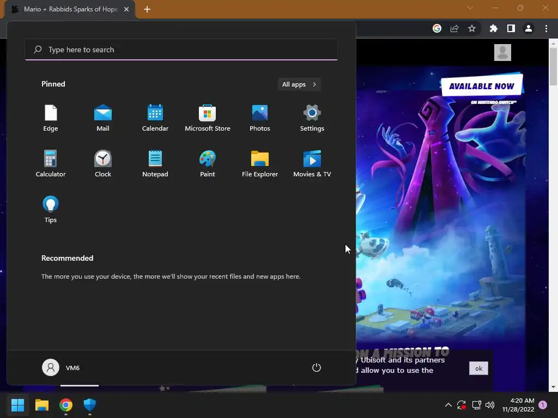Click the website user avatar
Image resolution: width=558 pixels, height=418 pixels.
502,53
